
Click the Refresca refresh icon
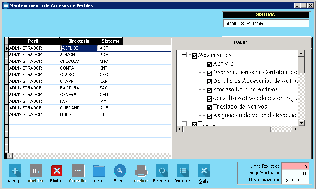click(162, 171)
